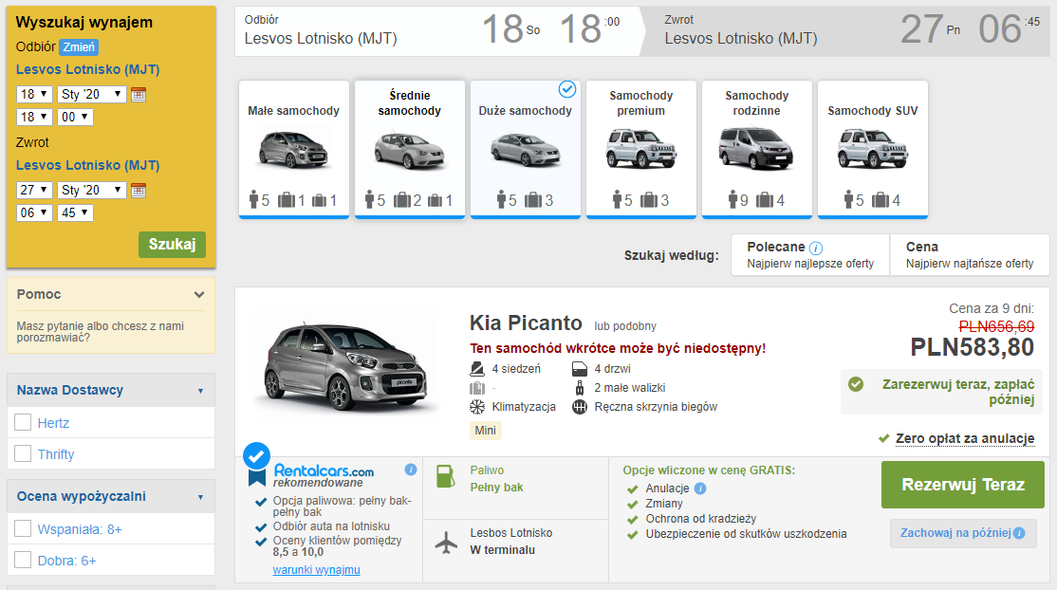Select the Samochody SUV category
1057x590 pixels.
coord(873,149)
